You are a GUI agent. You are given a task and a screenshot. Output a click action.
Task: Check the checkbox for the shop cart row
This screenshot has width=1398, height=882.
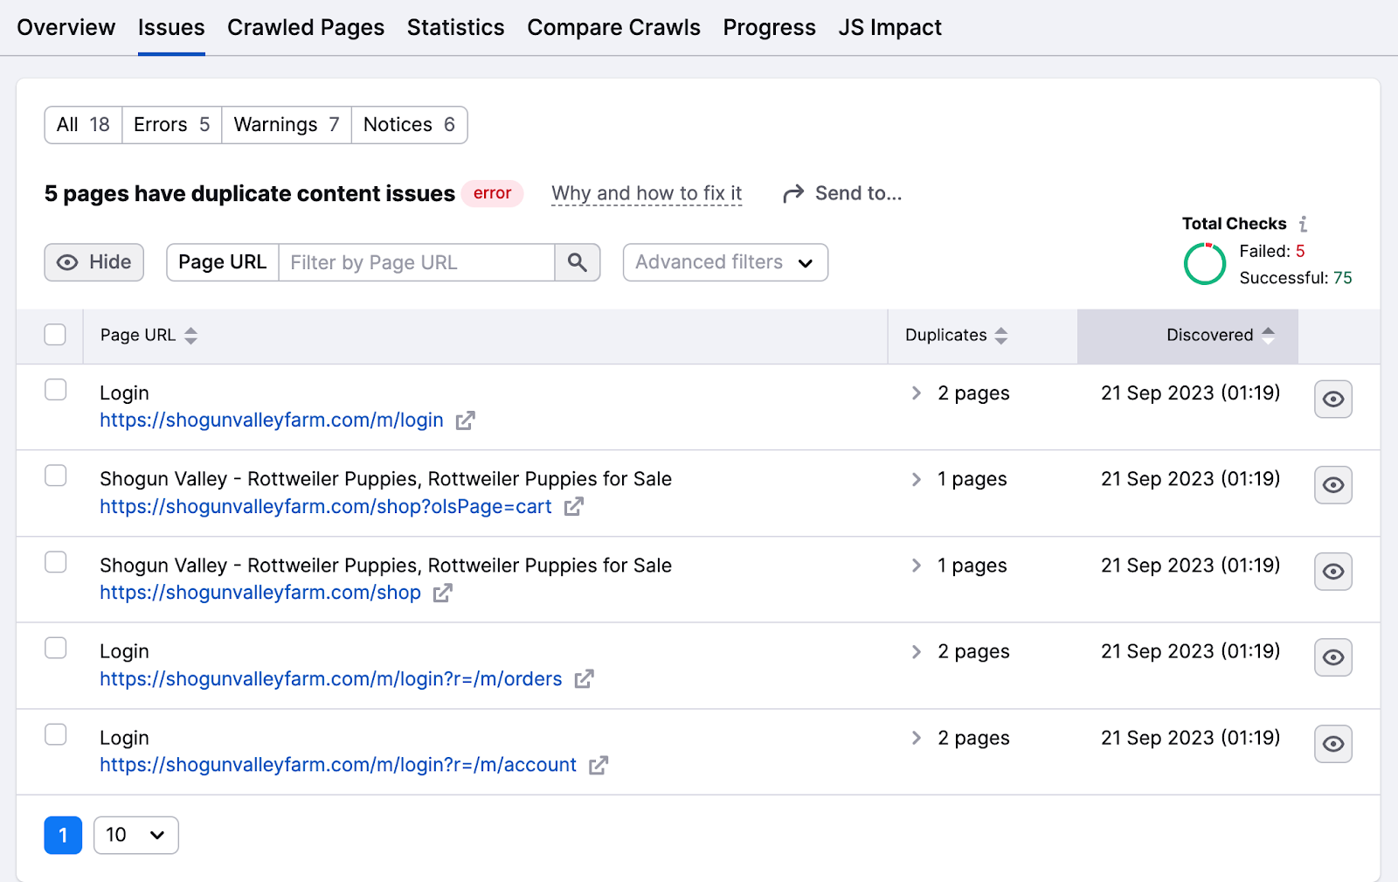tap(55, 476)
